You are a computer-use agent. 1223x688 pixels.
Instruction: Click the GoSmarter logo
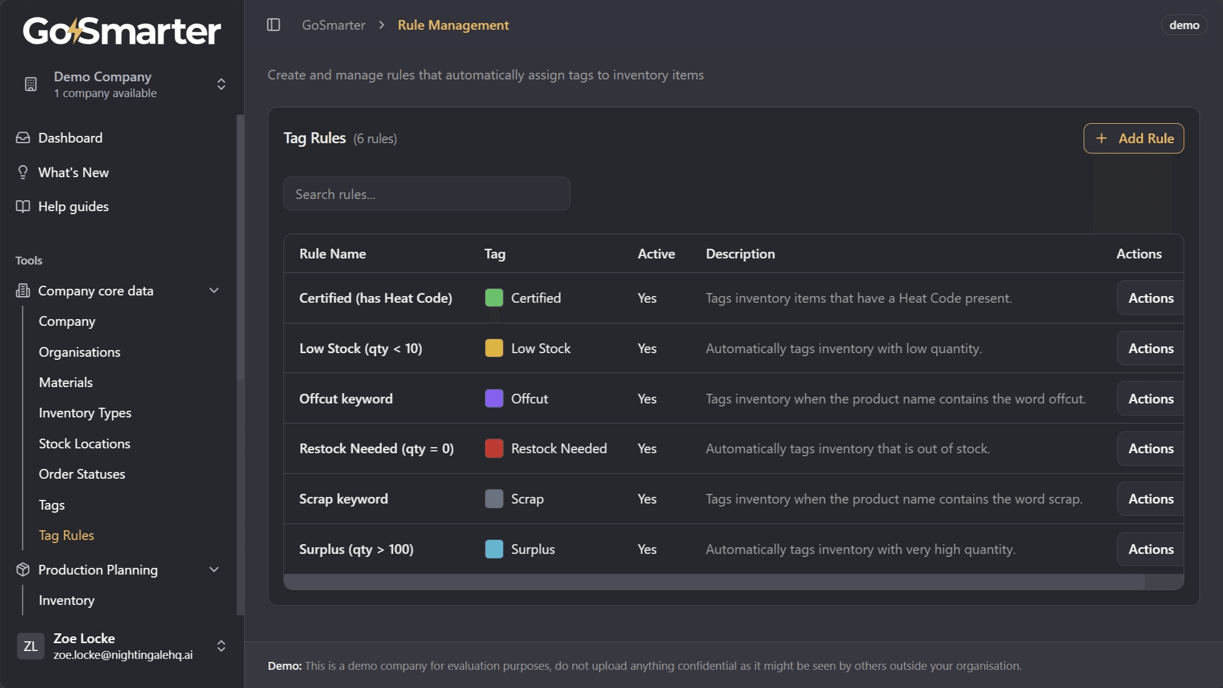click(x=120, y=32)
